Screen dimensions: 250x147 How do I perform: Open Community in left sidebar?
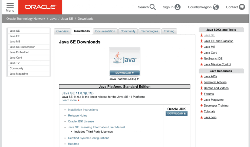pos(29,68)
